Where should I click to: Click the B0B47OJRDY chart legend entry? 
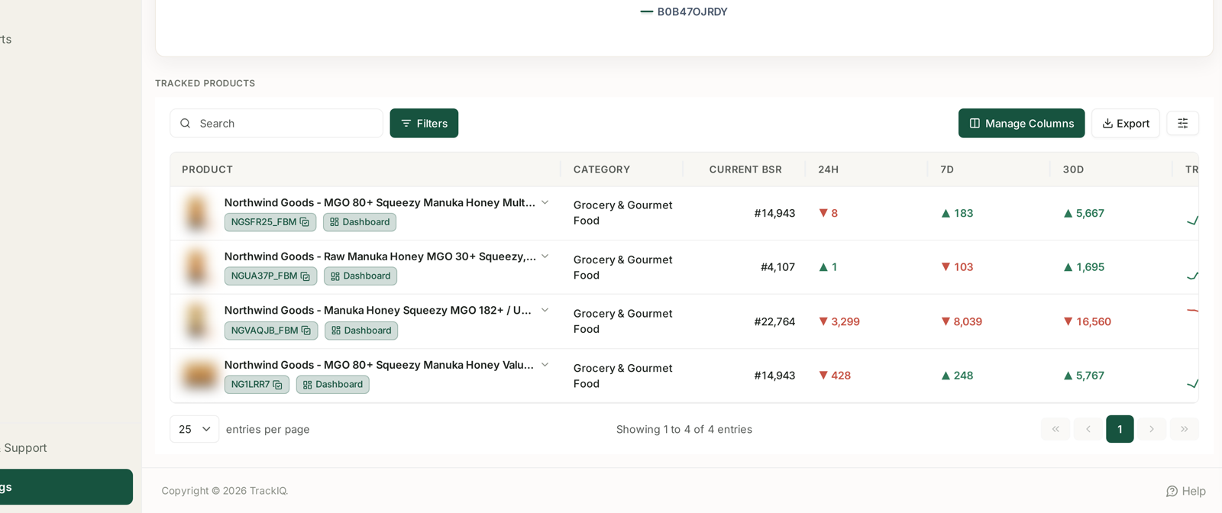(684, 12)
